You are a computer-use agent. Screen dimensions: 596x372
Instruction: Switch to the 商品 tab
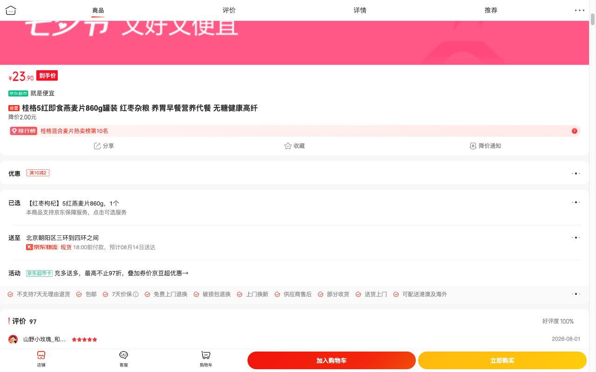point(98,10)
